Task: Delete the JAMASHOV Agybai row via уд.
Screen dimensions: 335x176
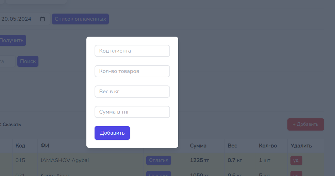Action: point(296,160)
